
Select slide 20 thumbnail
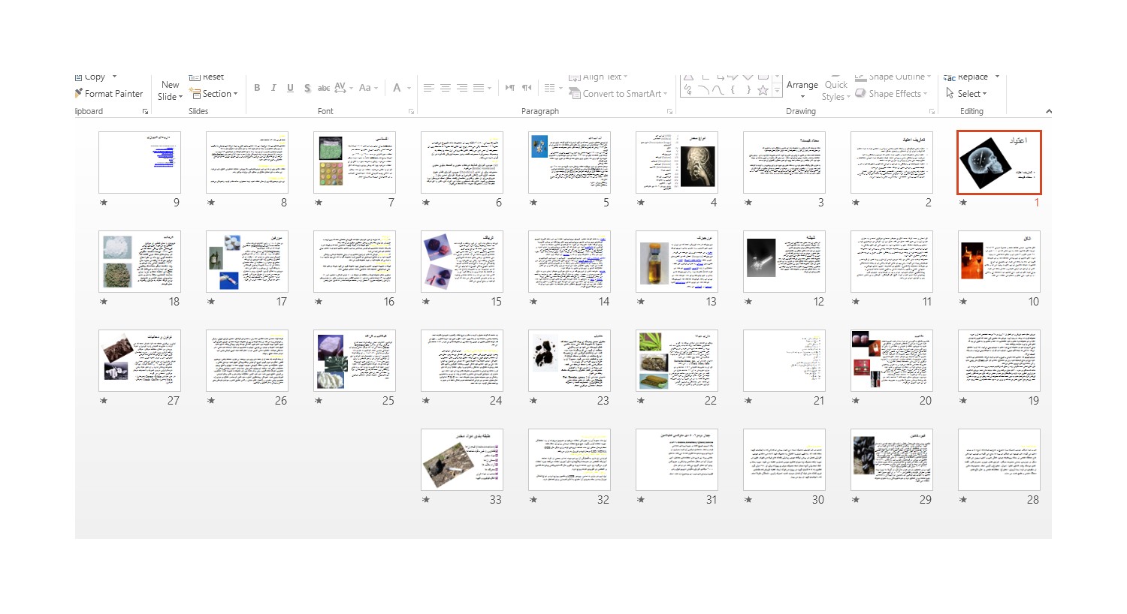pyautogui.click(x=892, y=360)
